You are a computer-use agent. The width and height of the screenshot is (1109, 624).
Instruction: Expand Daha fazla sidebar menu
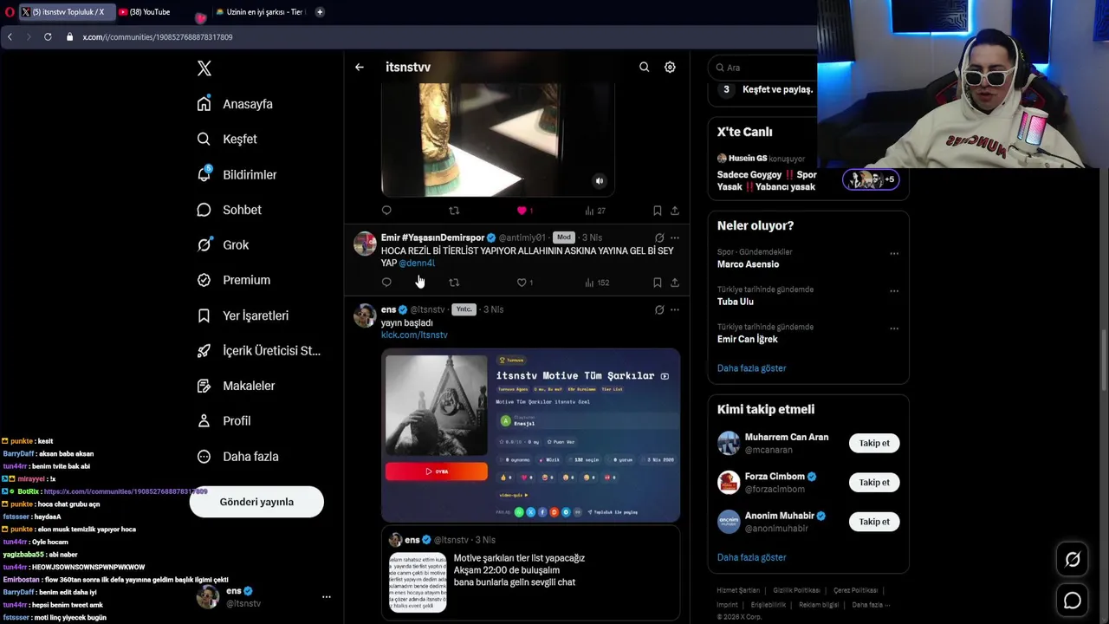[237, 457]
